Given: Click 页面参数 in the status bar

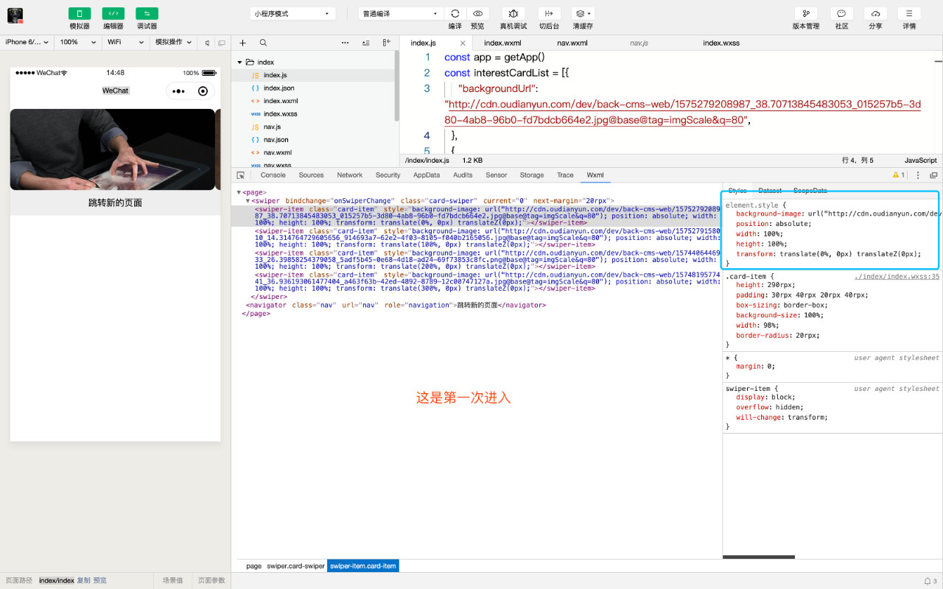Looking at the screenshot, I should pyautogui.click(x=212, y=581).
